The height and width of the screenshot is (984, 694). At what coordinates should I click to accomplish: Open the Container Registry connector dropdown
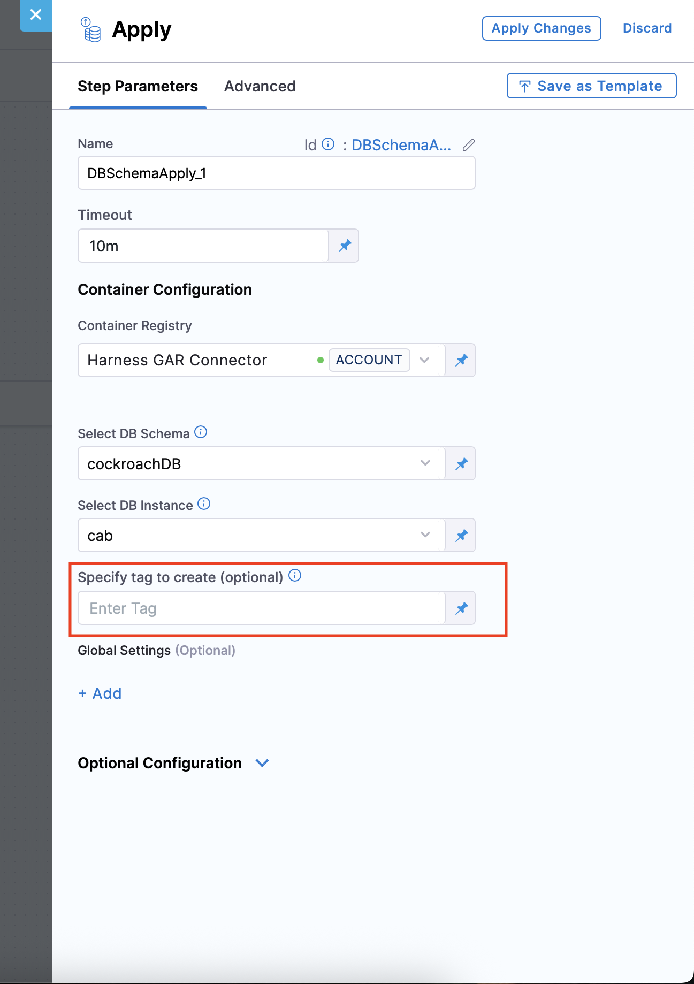tap(424, 361)
